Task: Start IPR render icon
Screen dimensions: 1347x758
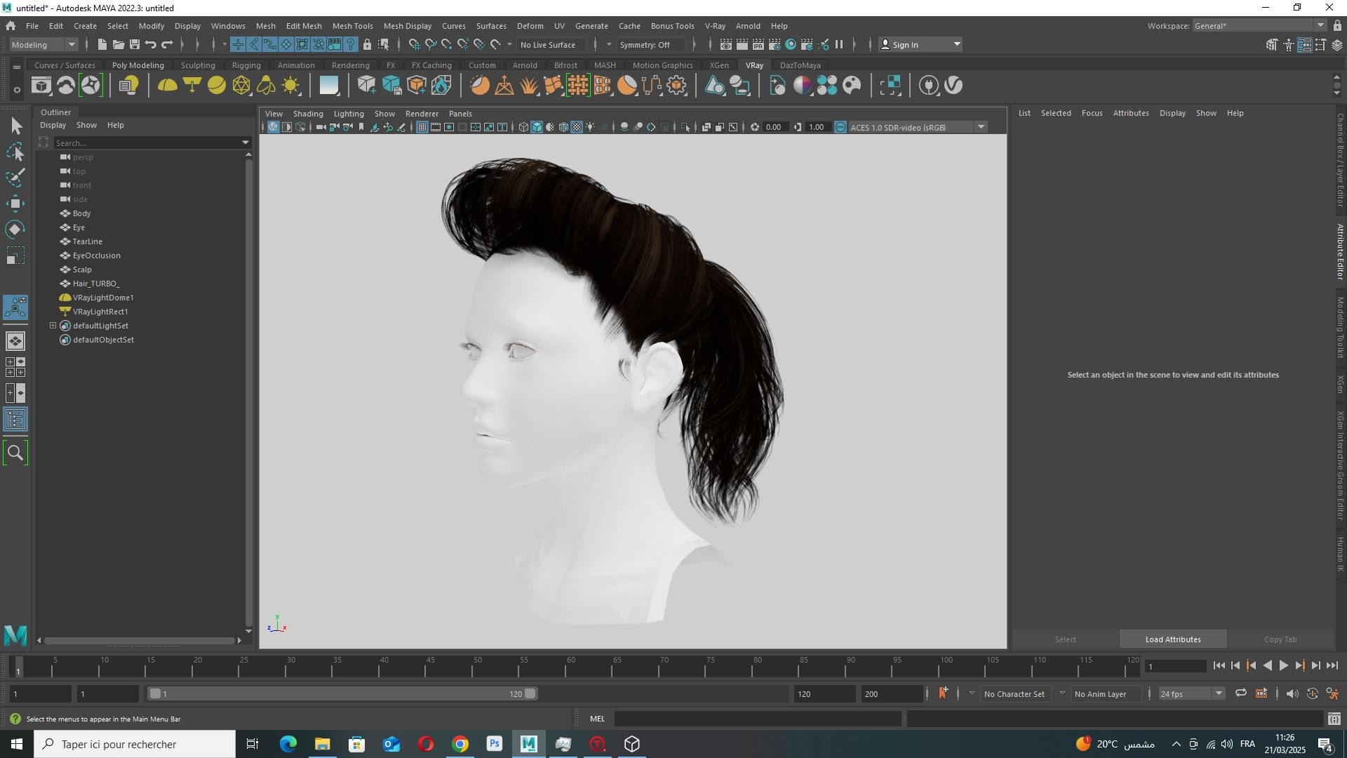Action: pos(758,44)
